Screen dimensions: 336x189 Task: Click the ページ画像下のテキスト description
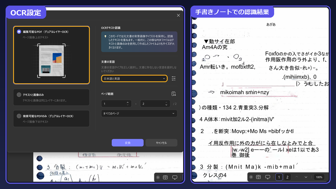point(36,122)
